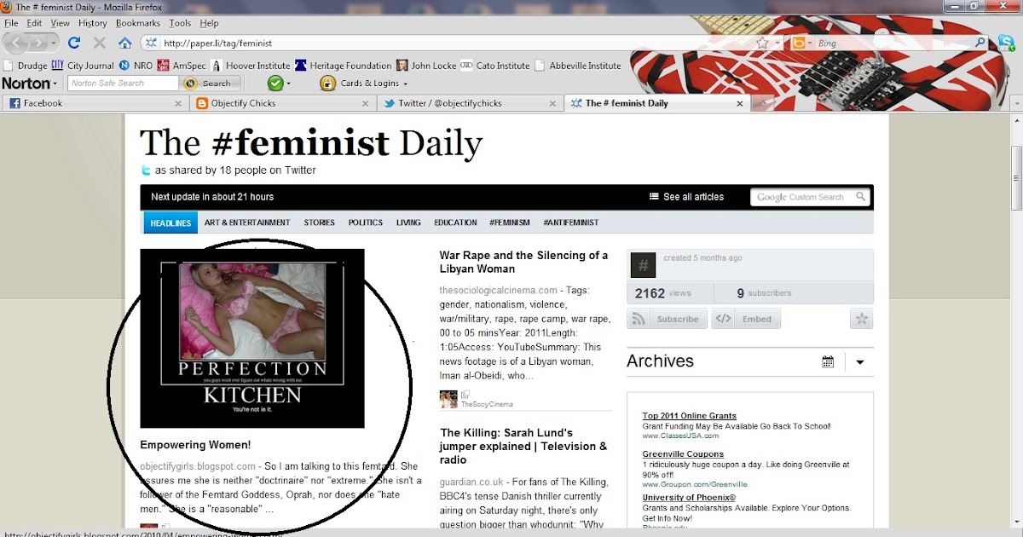Reload the page with the blue refresh icon
The height and width of the screenshot is (537, 1023).
(x=74, y=43)
